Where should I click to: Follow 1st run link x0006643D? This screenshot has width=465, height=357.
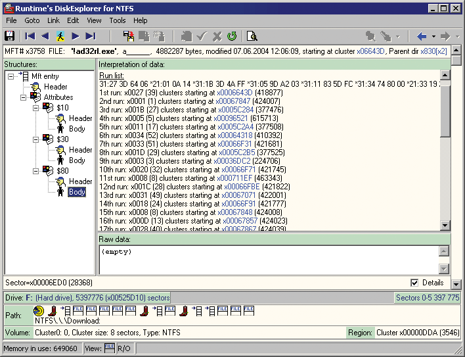pos(234,93)
